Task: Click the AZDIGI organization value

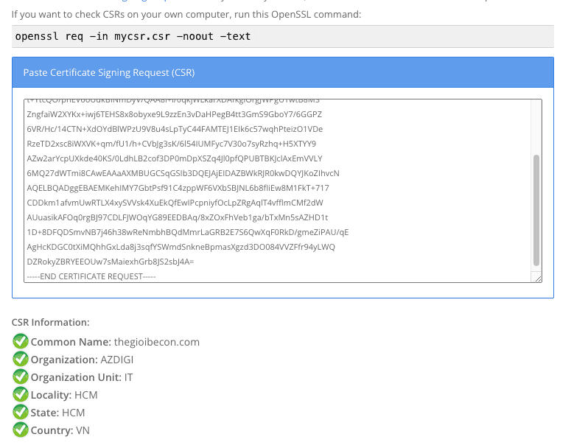Action: tap(116, 360)
